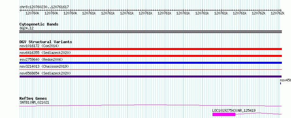Click the magenta LOC101927543 exon block
The width and height of the screenshot is (291, 118).
[224, 114]
